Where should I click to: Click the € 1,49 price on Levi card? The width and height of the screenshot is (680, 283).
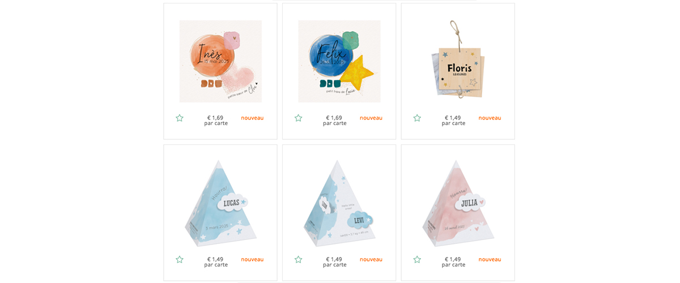[x=334, y=259]
